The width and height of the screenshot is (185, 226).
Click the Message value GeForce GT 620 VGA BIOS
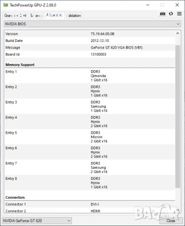(116, 48)
